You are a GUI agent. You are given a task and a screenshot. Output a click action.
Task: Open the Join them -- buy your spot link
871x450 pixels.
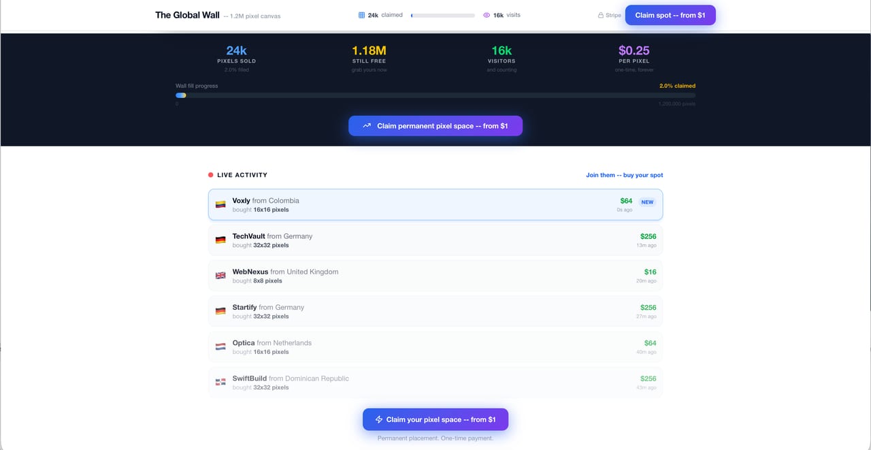[624, 175]
